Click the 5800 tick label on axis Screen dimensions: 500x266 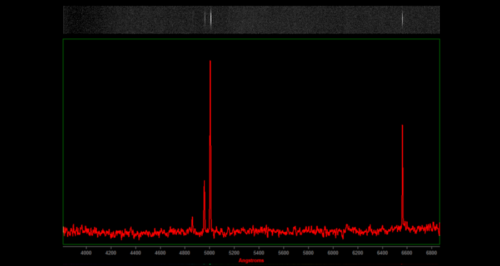[308, 253]
